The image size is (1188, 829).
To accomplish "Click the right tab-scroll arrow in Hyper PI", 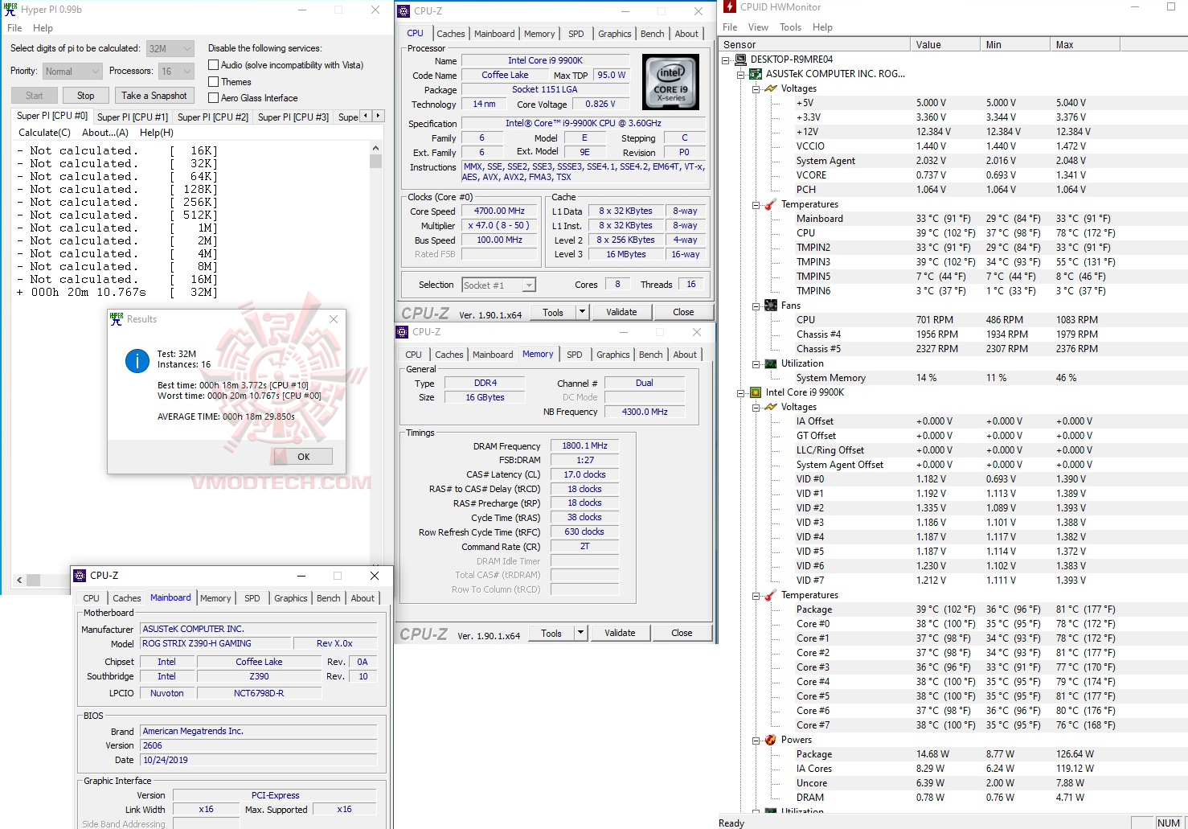I will pos(379,116).
